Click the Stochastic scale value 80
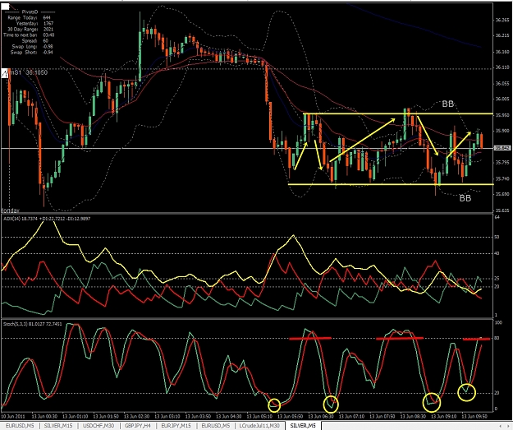 tap(497, 338)
